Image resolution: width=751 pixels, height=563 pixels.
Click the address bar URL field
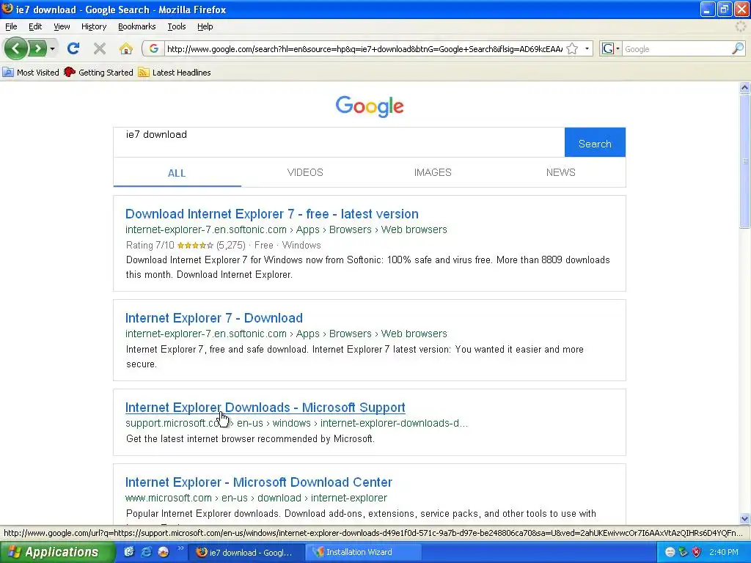point(364,49)
